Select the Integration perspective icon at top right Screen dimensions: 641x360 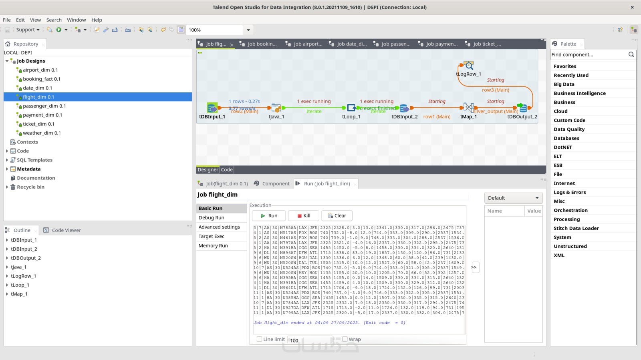[x=634, y=30]
